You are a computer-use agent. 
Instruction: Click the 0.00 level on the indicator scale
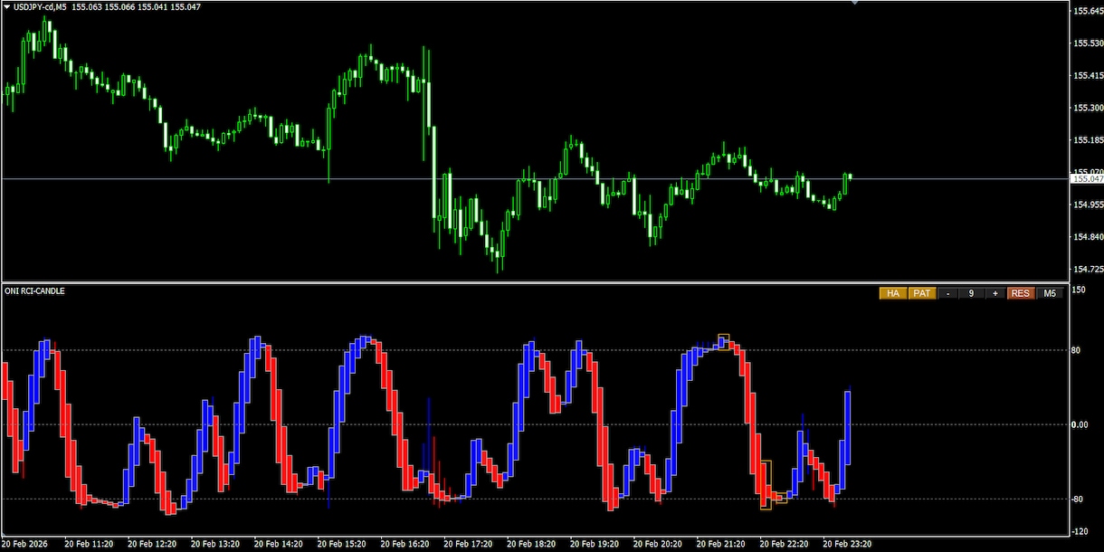[1080, 424]
